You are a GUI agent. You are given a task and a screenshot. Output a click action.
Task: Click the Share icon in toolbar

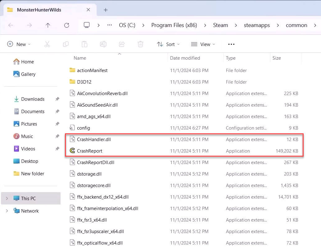tap(122, 44)
